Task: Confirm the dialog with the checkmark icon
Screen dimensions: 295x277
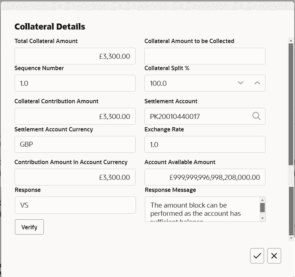Action: (257, 256)
